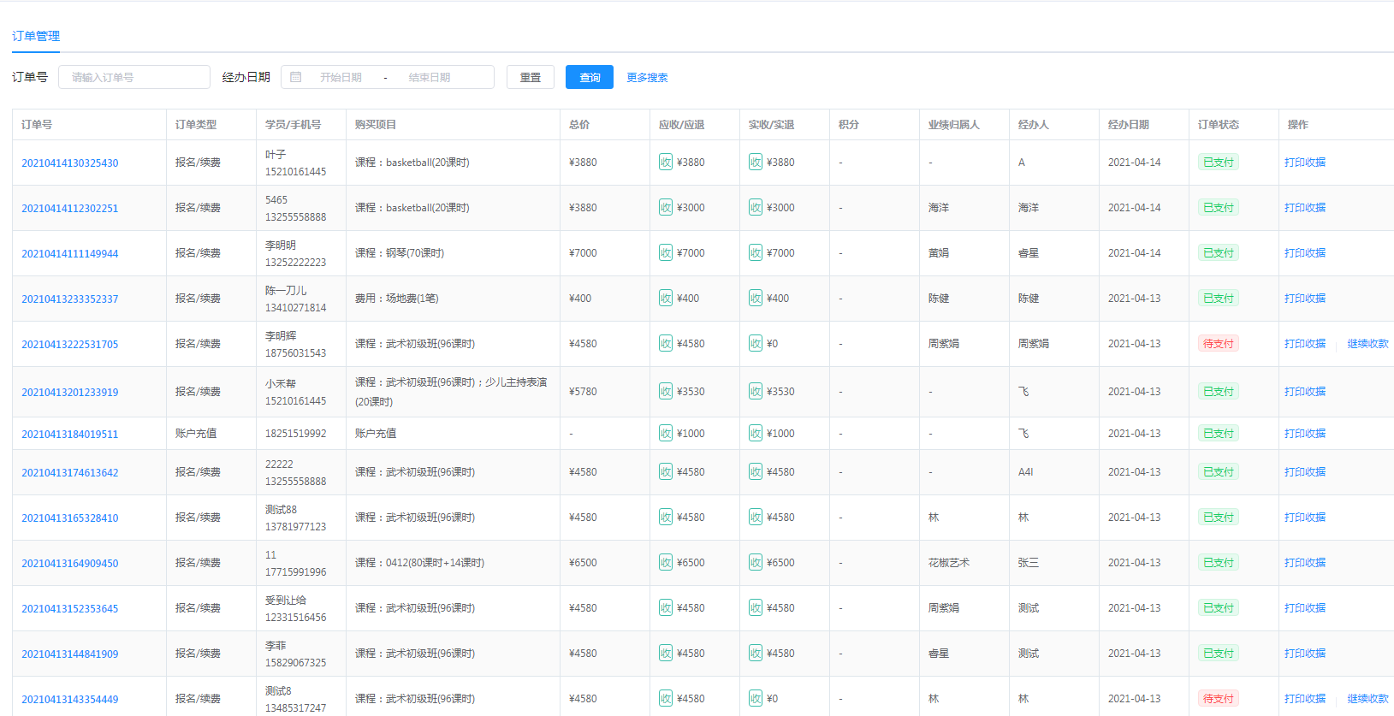This screenshot has height=716, width=1394.
Task: Print receipt for the 账户充值 order
Action: [1305, 433]
